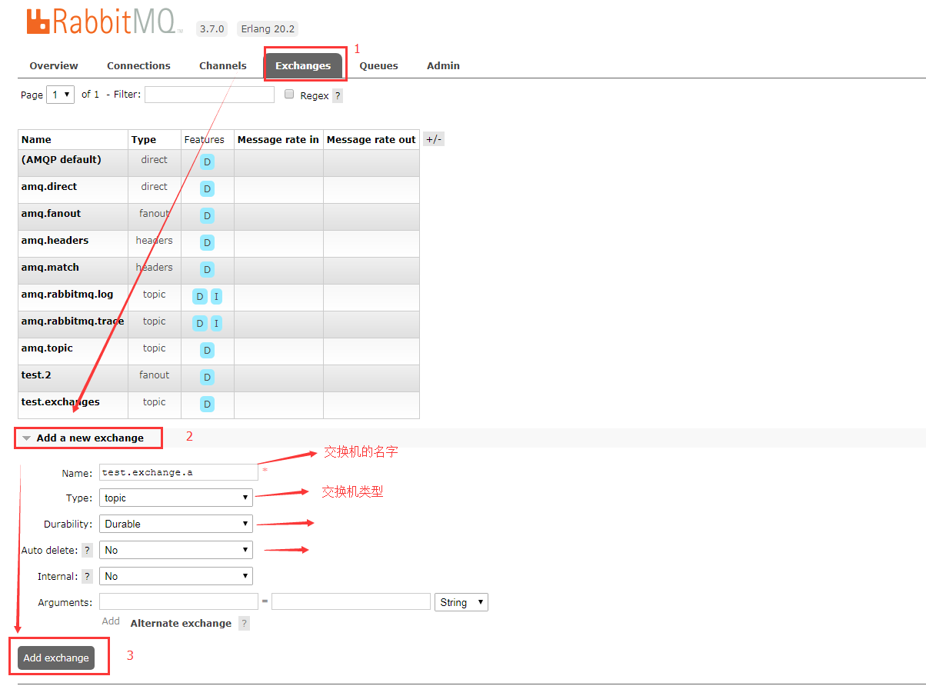Viewport: 926px width, 686px height.
Task: Click the help icon beside Alternate exchange
Action: click(244, 624)
